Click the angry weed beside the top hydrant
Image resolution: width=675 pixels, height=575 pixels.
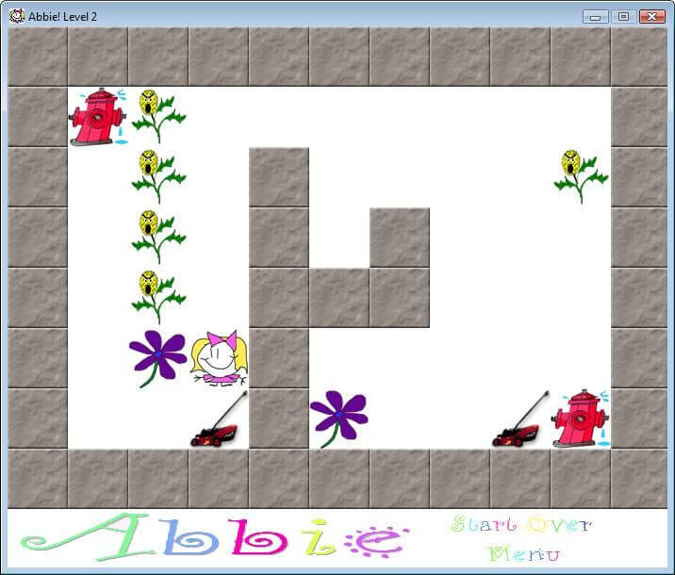(x=158, y=116)
